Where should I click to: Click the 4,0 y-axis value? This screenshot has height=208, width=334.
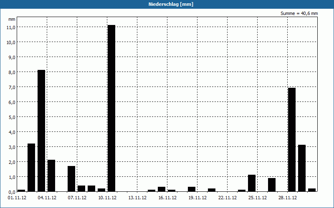click(x=12, y=132)
